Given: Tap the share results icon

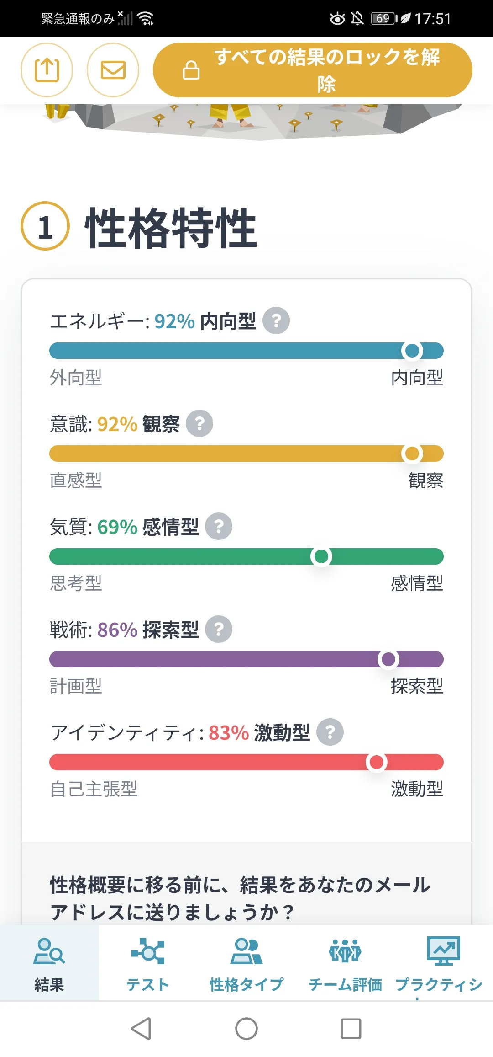Looking at the screenshot, I should (47, 70).
